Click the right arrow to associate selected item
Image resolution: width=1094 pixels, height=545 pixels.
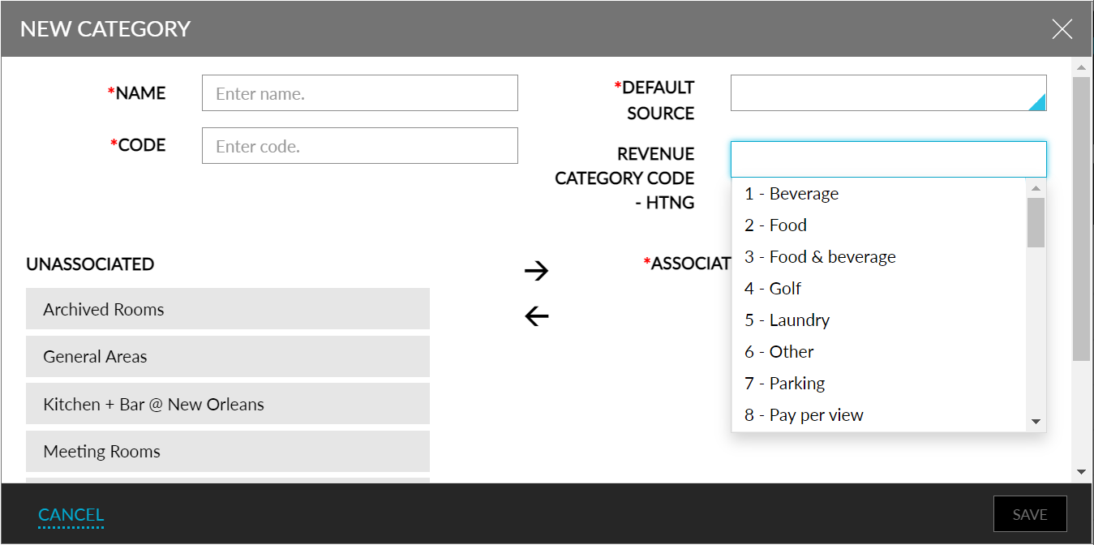(x=537, y=272)
